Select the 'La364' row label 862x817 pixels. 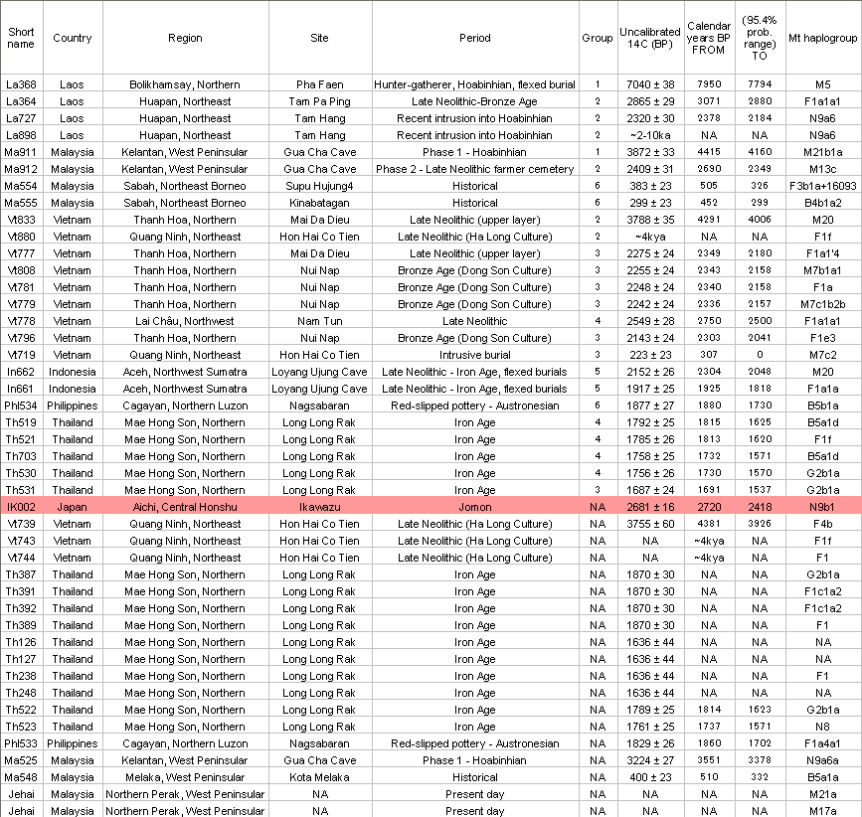[x=22, y=101]
